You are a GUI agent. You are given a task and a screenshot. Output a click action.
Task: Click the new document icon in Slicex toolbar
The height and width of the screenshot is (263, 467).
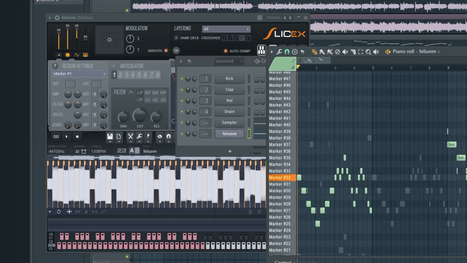pyautogui.click(x=119, y=137)
